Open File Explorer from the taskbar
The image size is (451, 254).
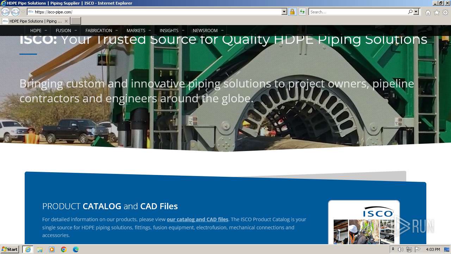[40, 249]
